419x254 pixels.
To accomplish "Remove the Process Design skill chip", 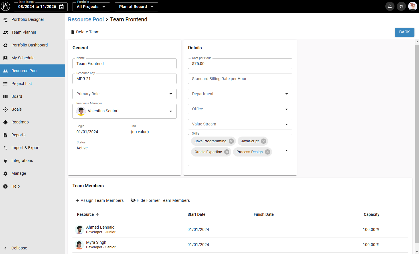I will coord(268,152).
